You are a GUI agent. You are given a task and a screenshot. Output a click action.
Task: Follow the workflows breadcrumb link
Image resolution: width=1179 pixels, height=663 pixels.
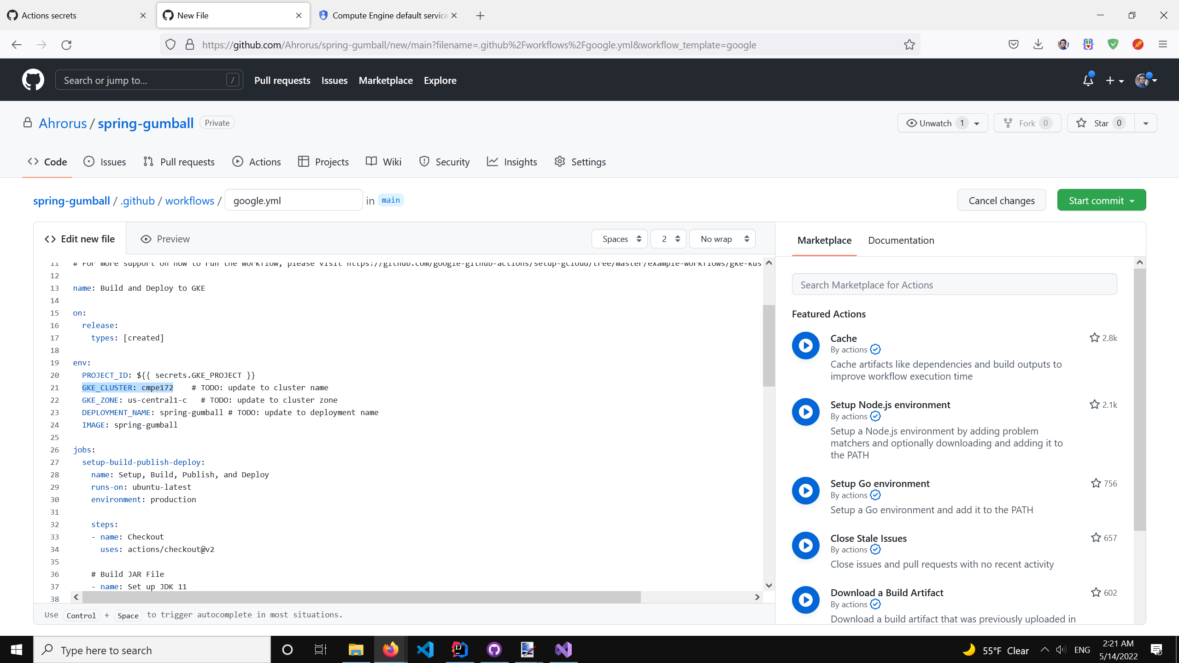click(189, 200)
